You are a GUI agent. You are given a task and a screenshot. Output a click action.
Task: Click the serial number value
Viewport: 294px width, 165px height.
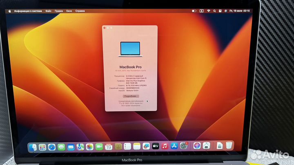[x=133, y=88]
